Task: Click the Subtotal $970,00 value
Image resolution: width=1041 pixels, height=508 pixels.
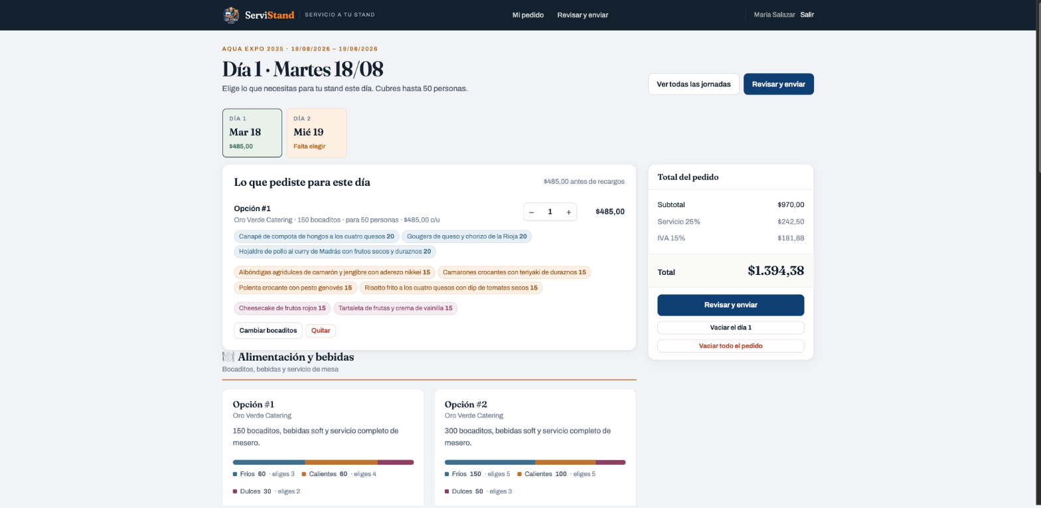Action: 791,205
